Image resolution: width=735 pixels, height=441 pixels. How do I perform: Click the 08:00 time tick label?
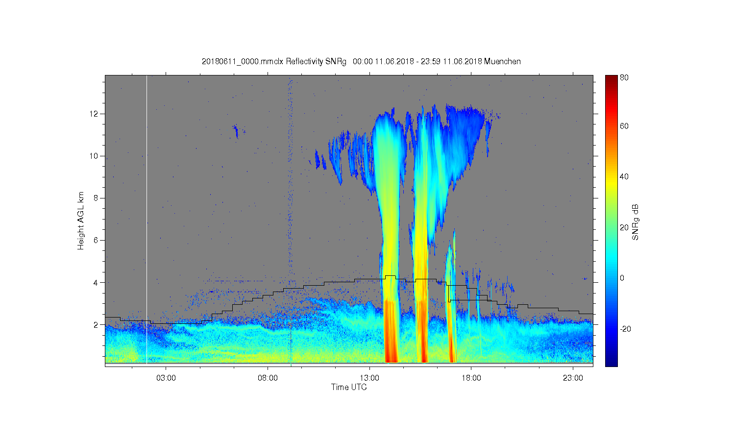(268, 378)
